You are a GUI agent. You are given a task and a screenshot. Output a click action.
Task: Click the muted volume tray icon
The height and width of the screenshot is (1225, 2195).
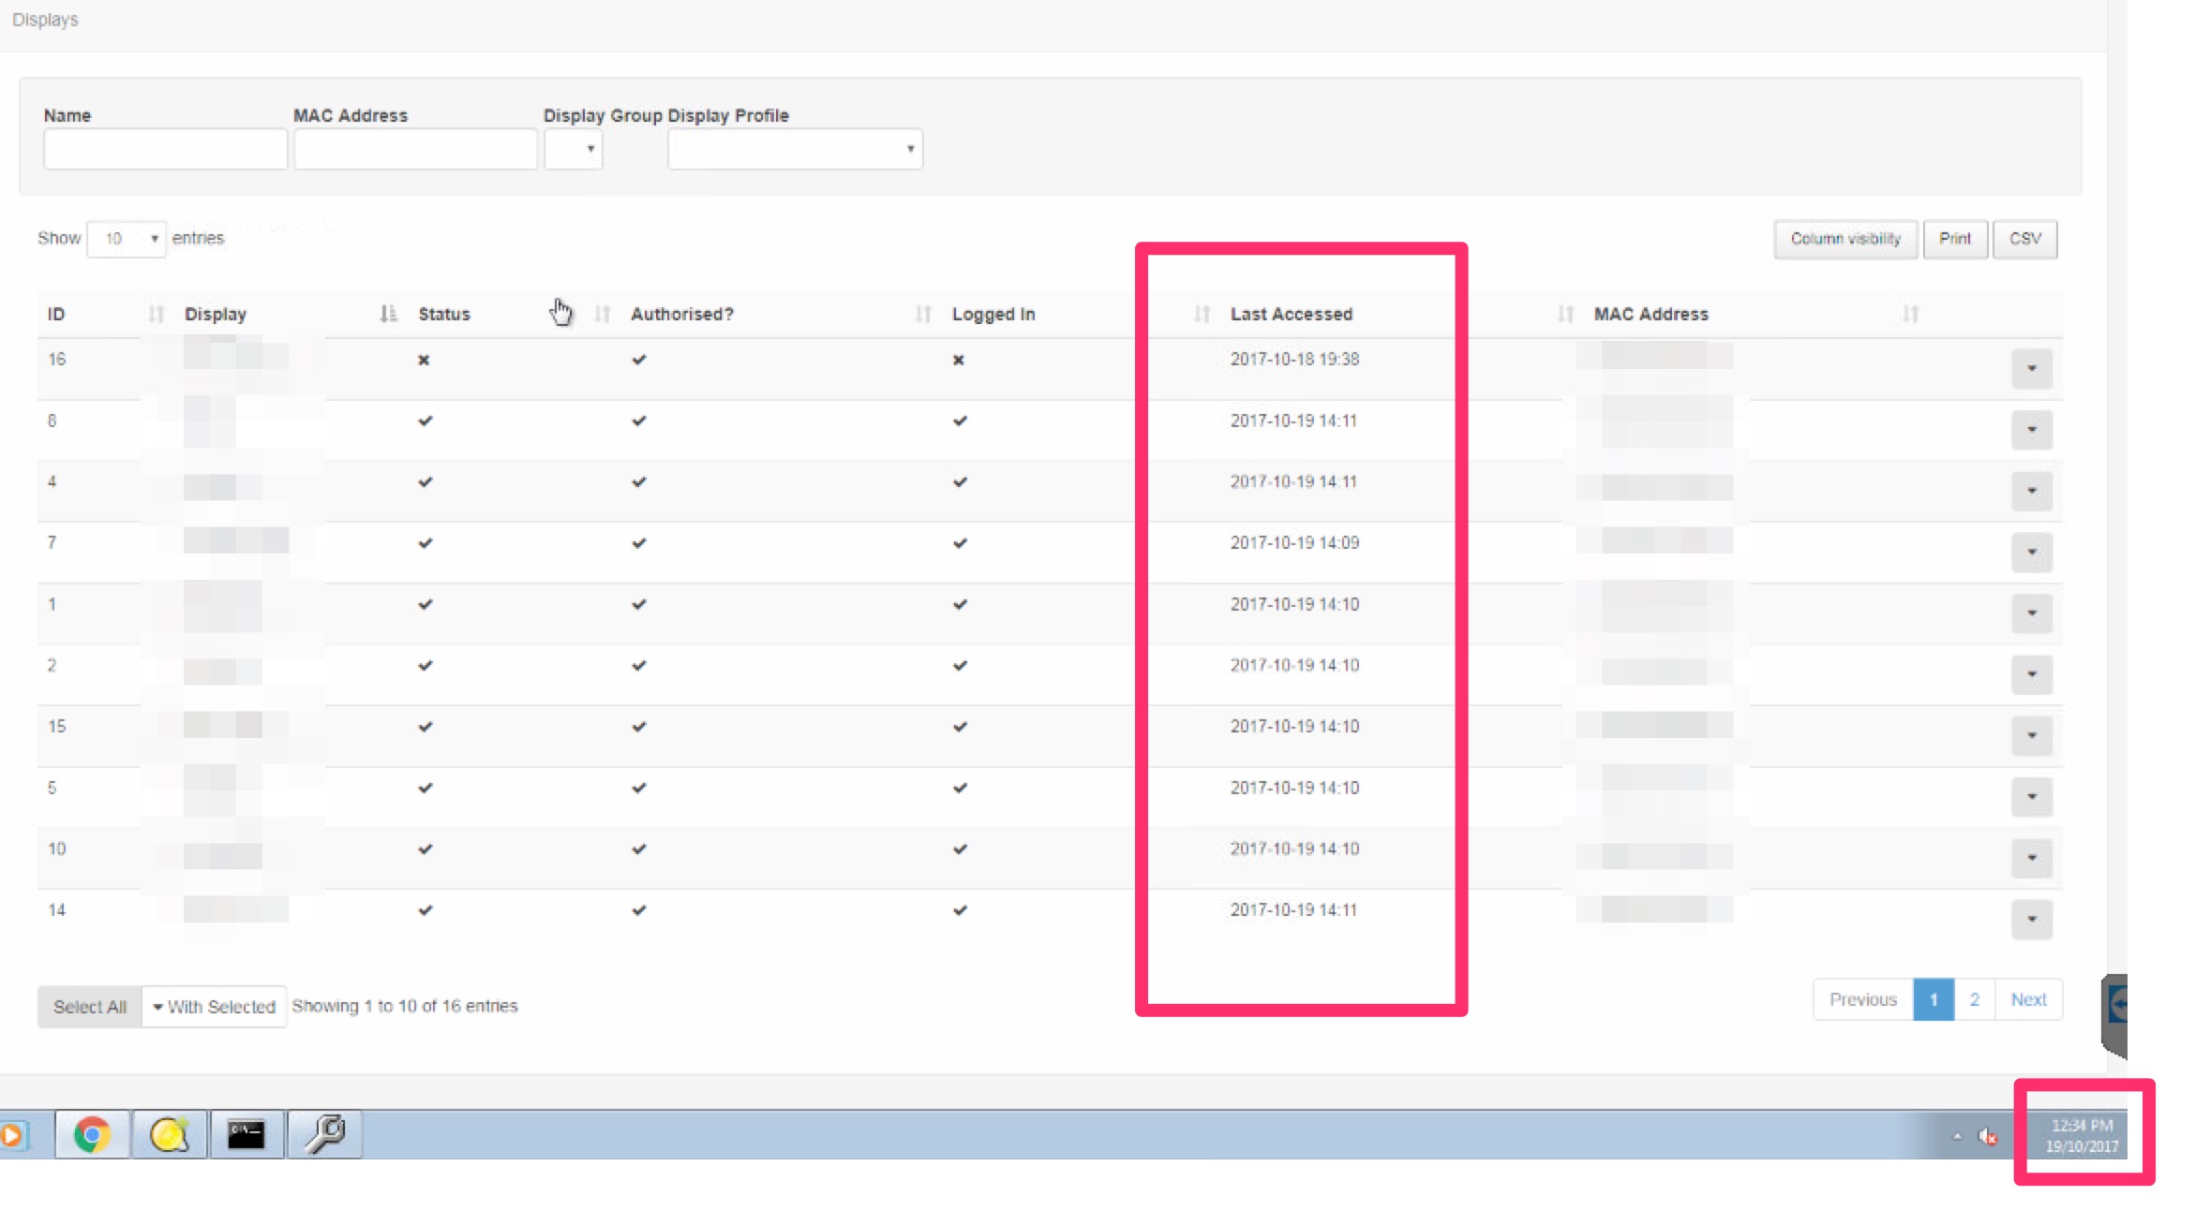[x=1987, y=1136]
